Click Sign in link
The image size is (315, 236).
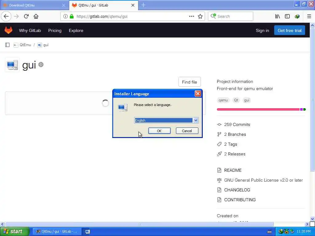(x=262, y=30)
